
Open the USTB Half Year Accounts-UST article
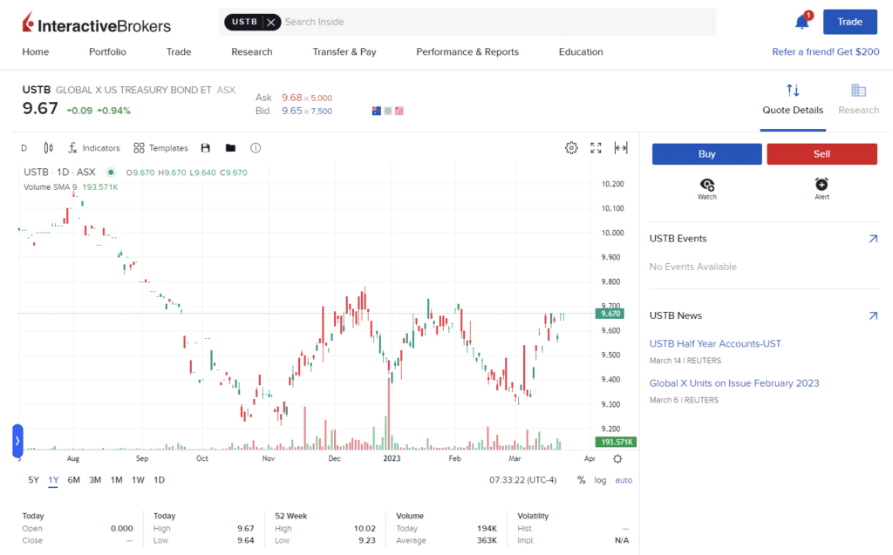click(x=715, y=343)
